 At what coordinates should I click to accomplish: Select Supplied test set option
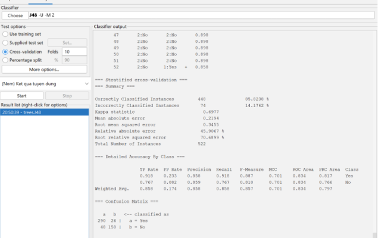point(5,43)
